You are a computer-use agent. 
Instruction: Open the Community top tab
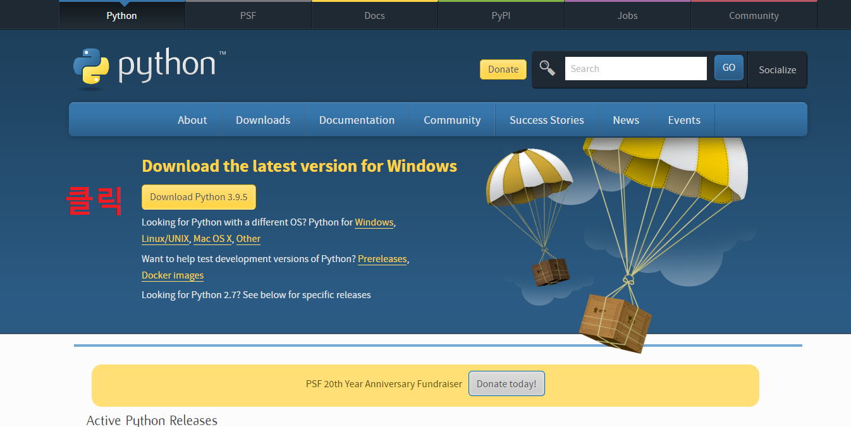pyautogui.click(x=754, y=16)
